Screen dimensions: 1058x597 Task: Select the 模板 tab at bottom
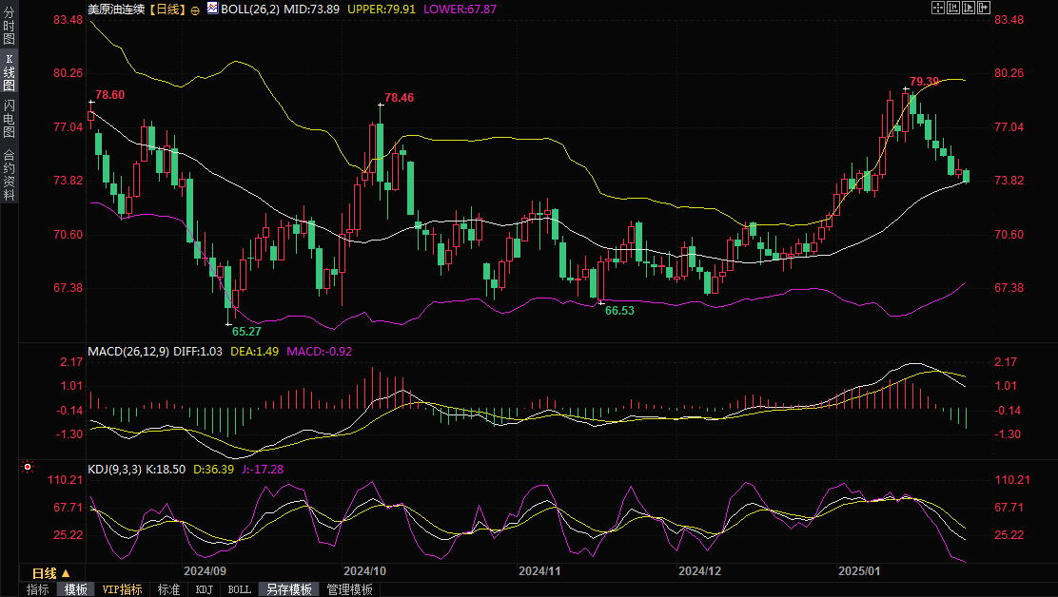tap(76, 589)
